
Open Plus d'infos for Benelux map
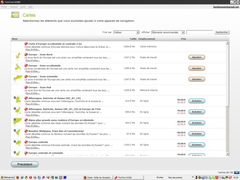click(33, 137)
